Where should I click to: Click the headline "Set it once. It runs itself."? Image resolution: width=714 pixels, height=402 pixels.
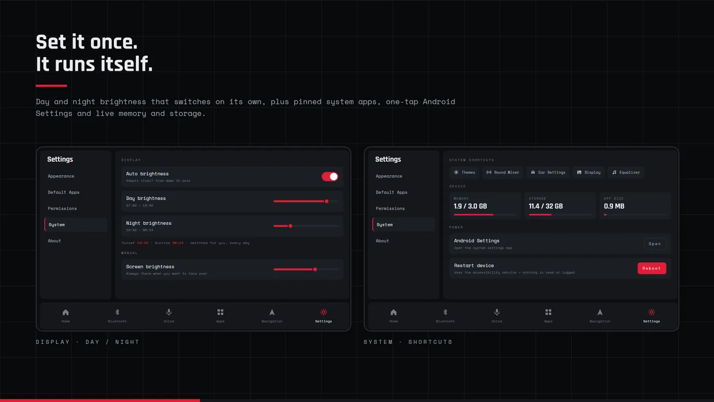[x=94, y=53]
